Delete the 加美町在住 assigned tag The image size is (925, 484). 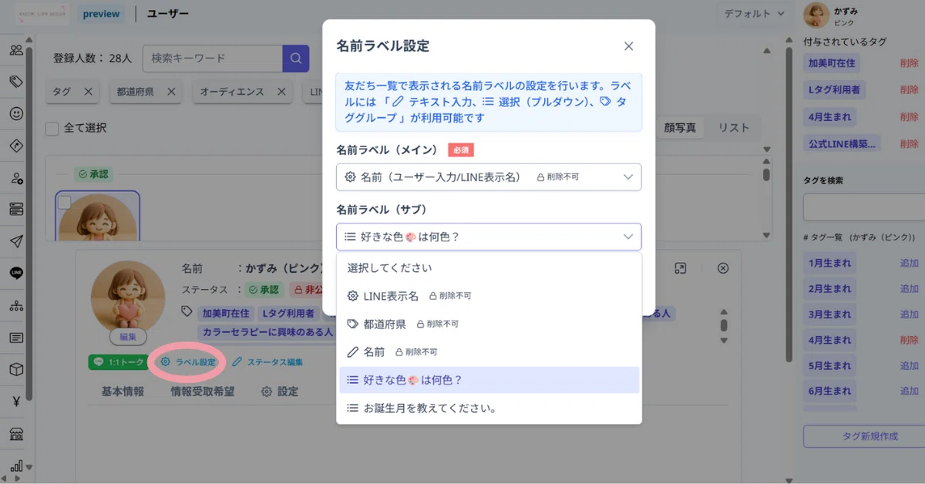(x=909, y=63)
